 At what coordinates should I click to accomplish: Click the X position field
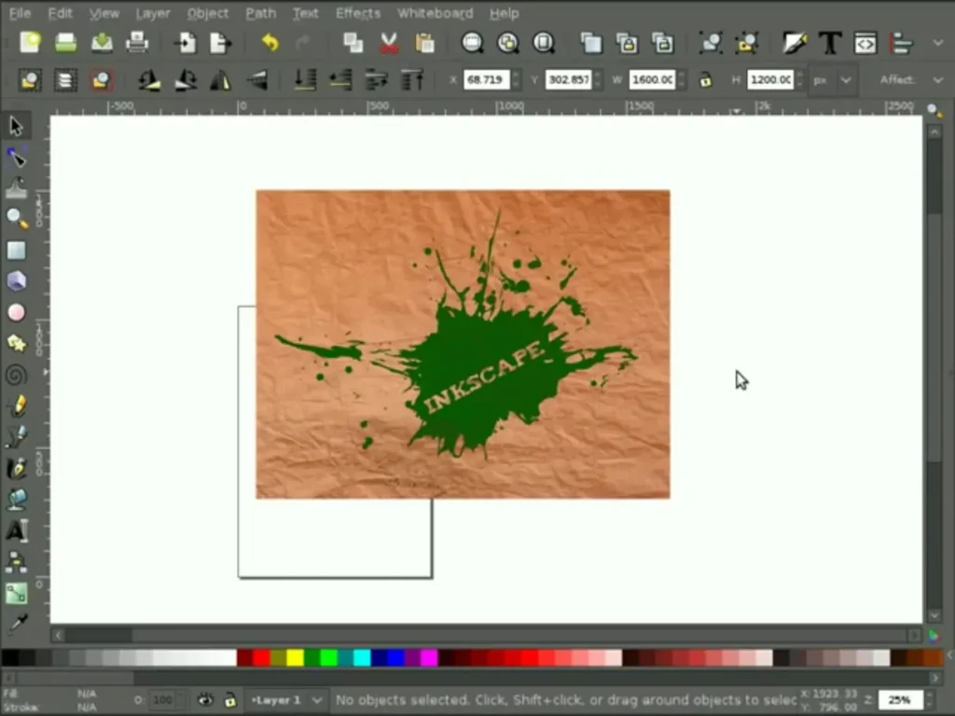coord(486,80)
